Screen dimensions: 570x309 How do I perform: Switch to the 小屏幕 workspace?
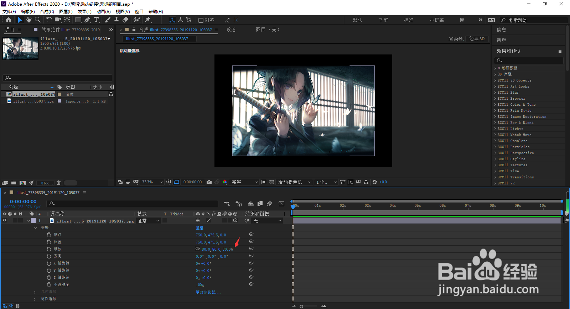pyautogui.click(x=437, y=20)
